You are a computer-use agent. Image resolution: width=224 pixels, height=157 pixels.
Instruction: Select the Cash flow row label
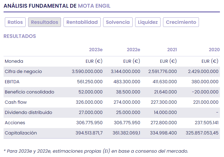click(x=16, y=102)
